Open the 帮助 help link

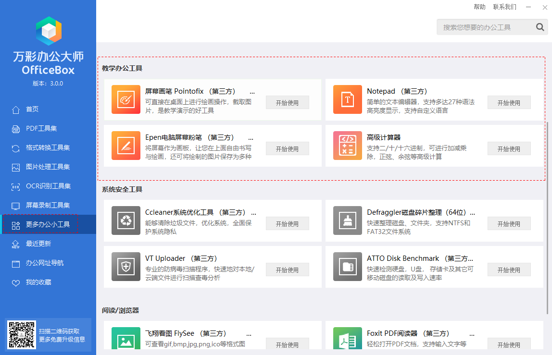(479, 7)
